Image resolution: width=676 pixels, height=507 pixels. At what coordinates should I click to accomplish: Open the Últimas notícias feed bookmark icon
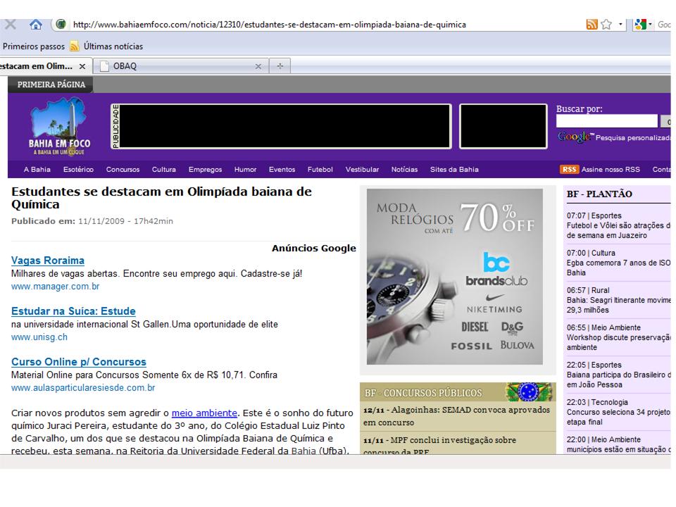[x=75, y=46]
